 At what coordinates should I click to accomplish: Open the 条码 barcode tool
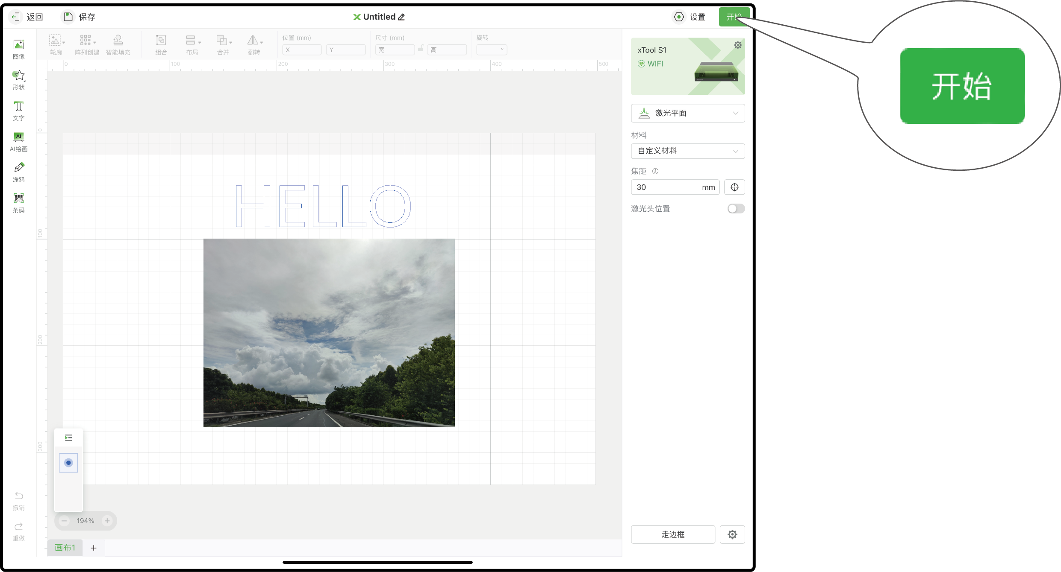point(18,203)
